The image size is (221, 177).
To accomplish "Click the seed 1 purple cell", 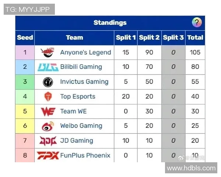I will coord(25,52).
